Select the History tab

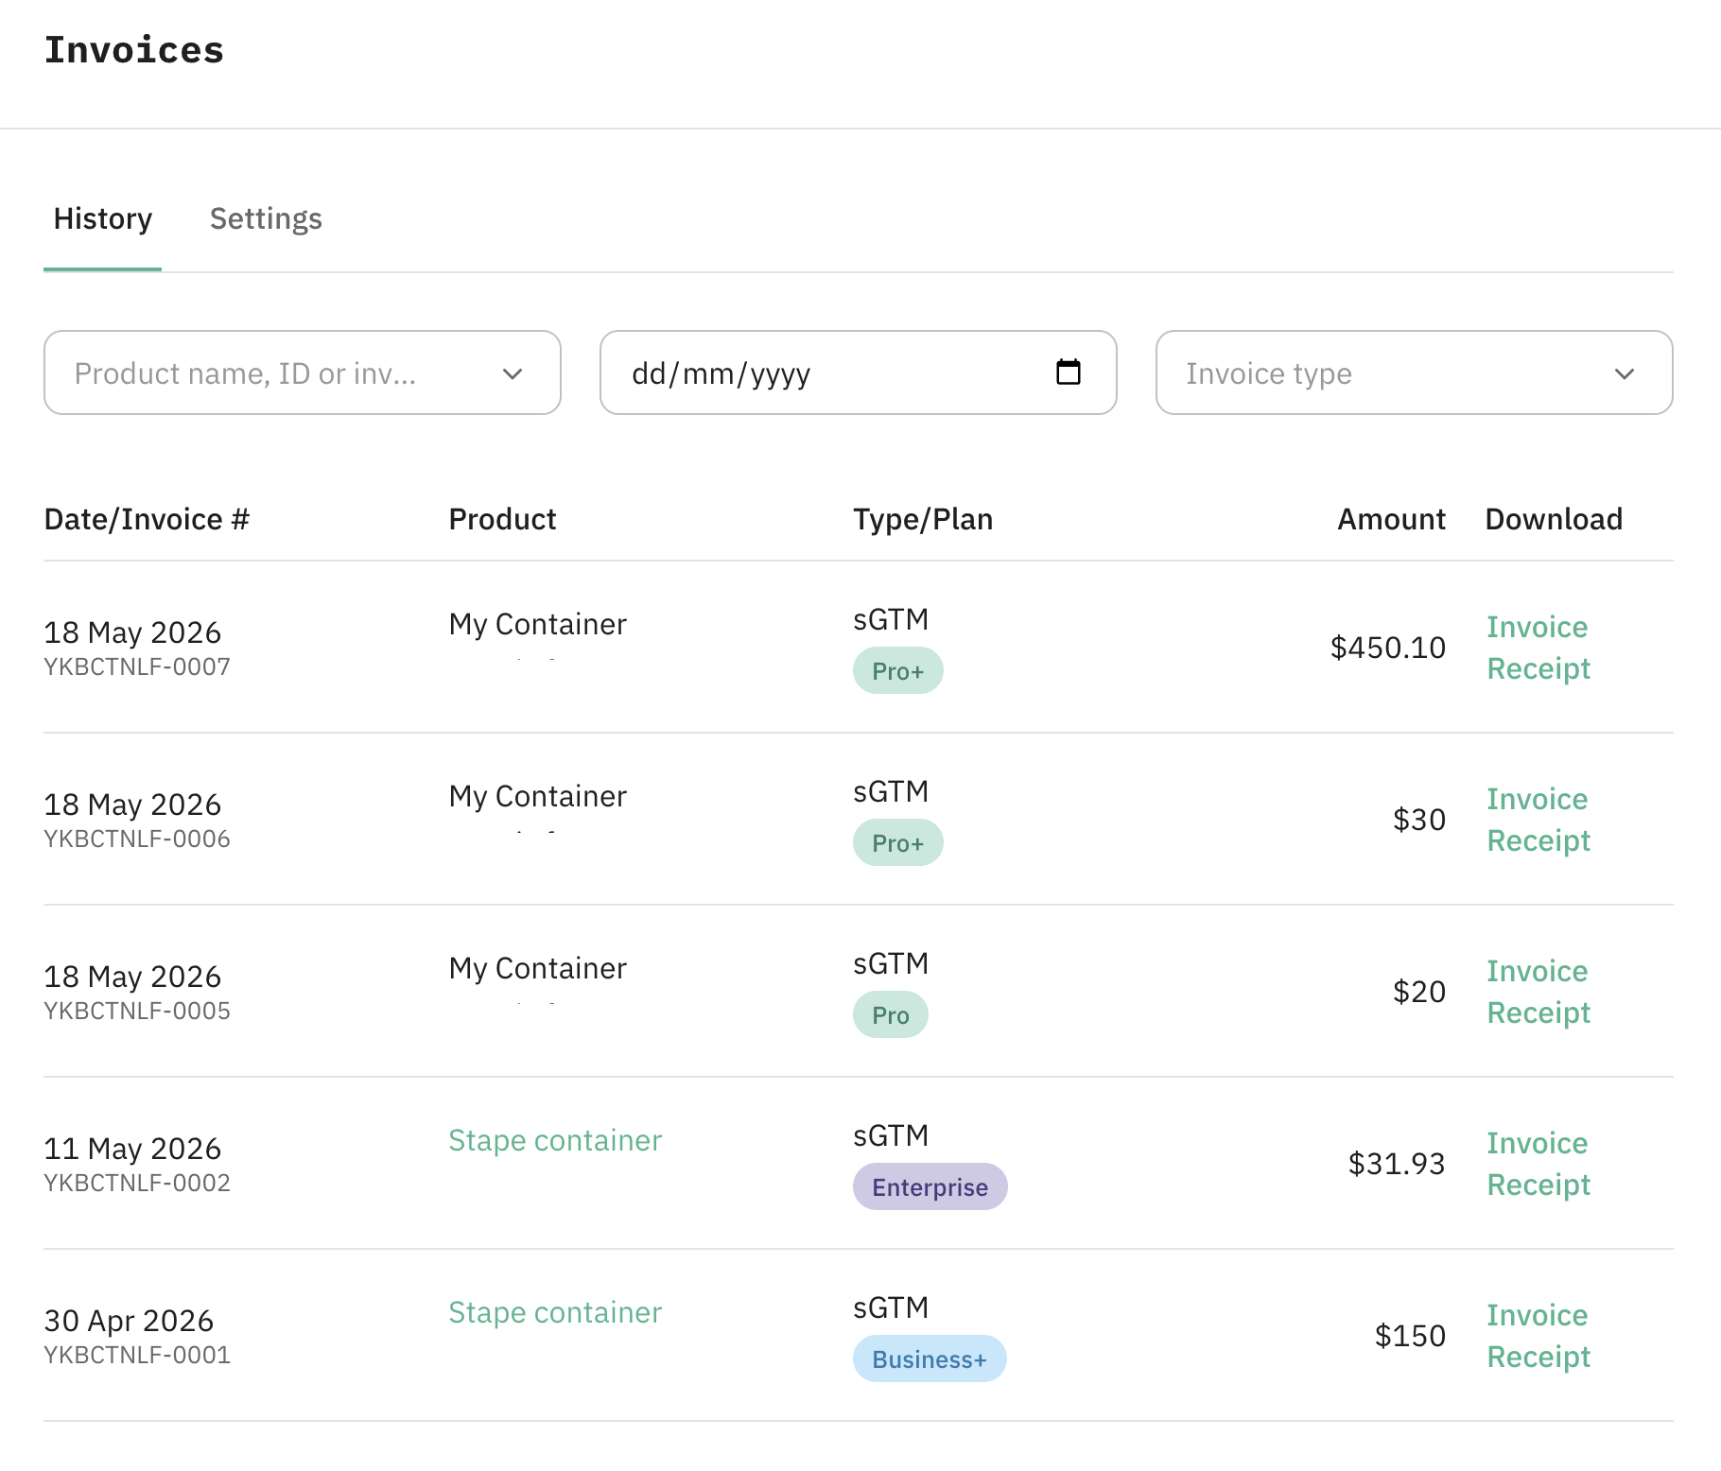click(x=102, y=218)
